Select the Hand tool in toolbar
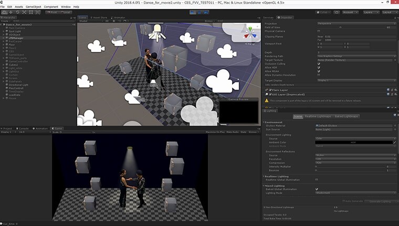The width and height of the screenshot is (399, 226). coord(4,12)
